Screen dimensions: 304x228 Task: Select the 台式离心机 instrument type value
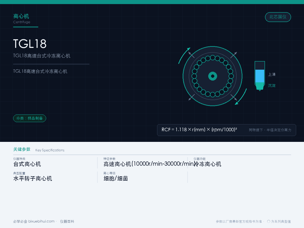[27, 164]
